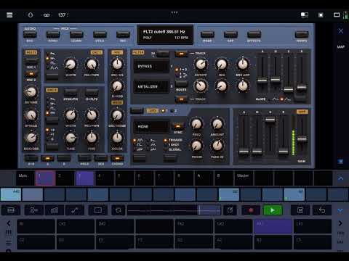Toggle the LFO SYNC switch
The height and width of the screenshot is (261, 349).
click(x=178, y=126)
